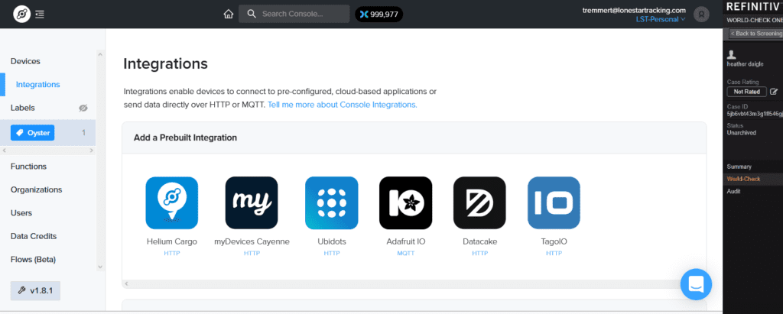Click the Ubidots label text
This screenshot has width=783, height=314.
(332, 241)
